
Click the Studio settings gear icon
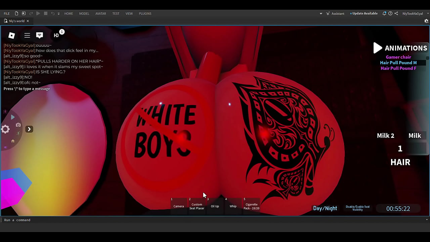pos(426,21)
